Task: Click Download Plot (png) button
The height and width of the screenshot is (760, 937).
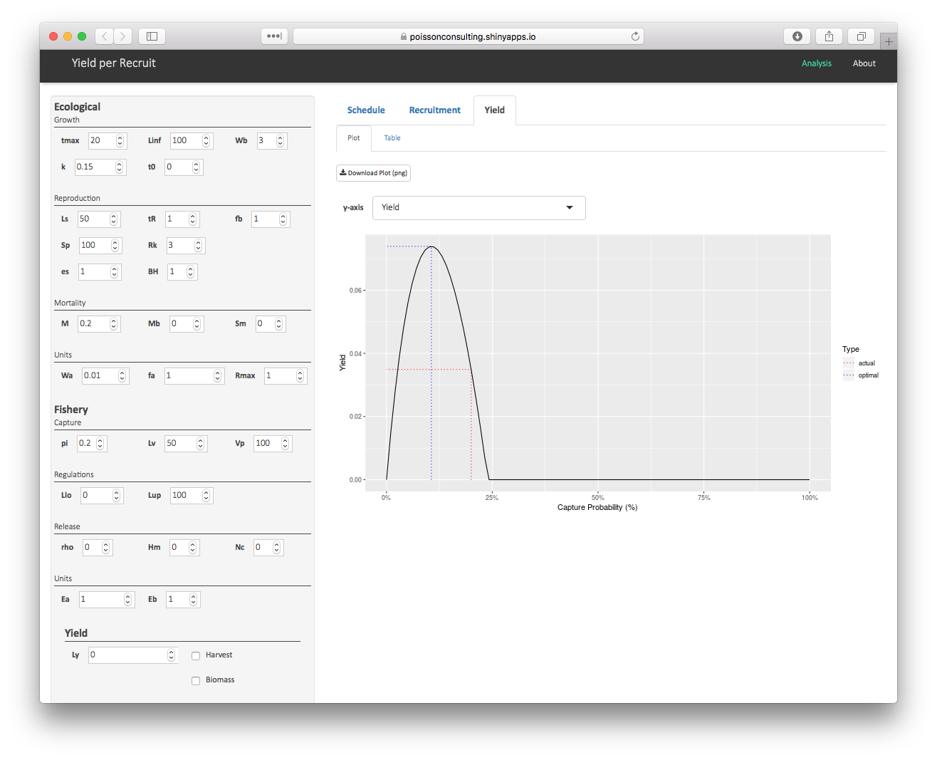Action: click(373, 173)
